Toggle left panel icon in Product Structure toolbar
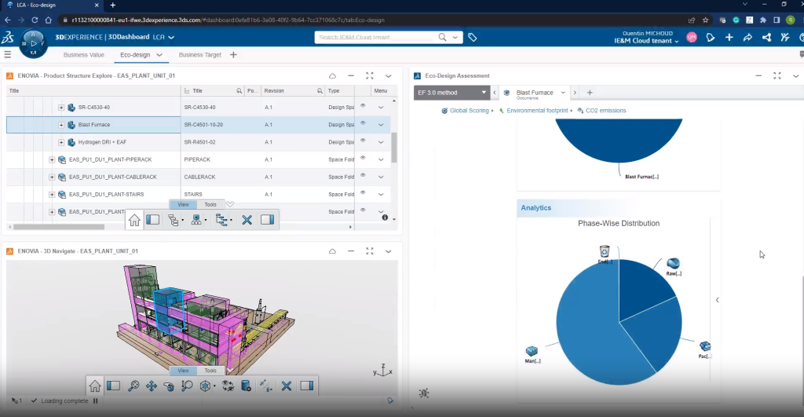804x417 pixels. [153, 220]
